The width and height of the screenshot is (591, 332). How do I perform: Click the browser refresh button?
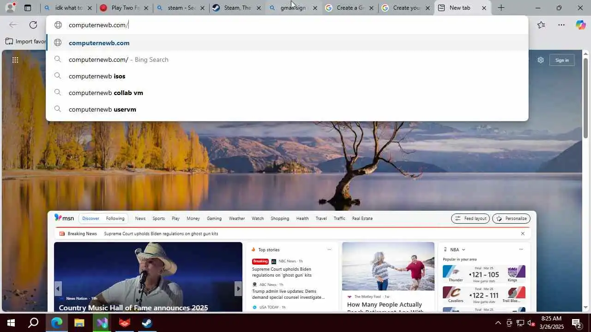coord(33,25)
